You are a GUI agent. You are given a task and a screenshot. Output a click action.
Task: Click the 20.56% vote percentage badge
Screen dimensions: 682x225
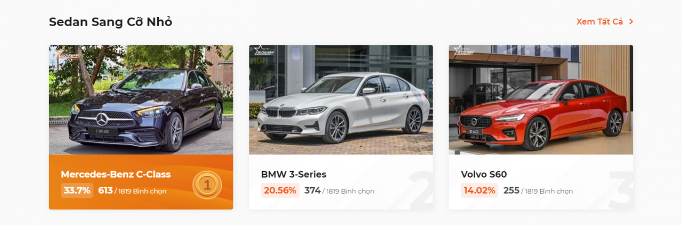pos(280,190)
